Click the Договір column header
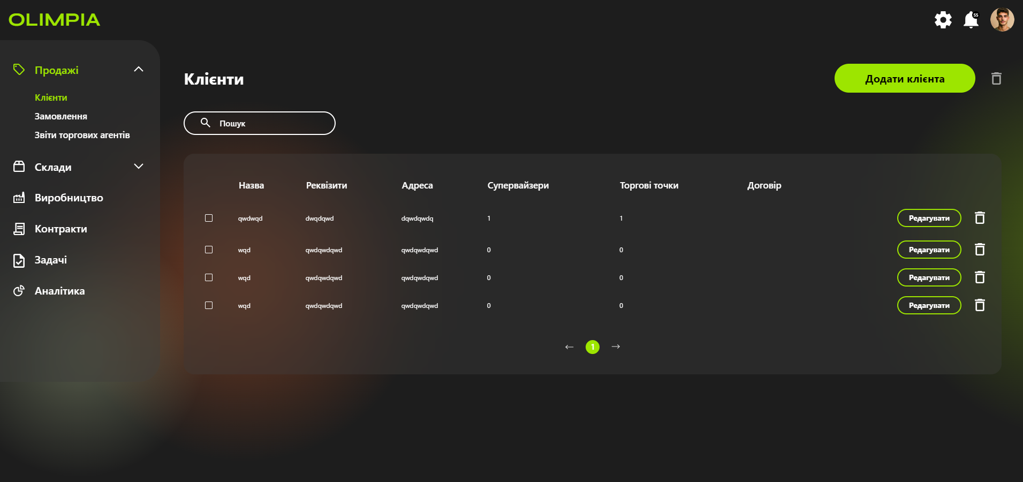Image resolution: width=1023 pixels, height=482 pixels. pos(764,185)
